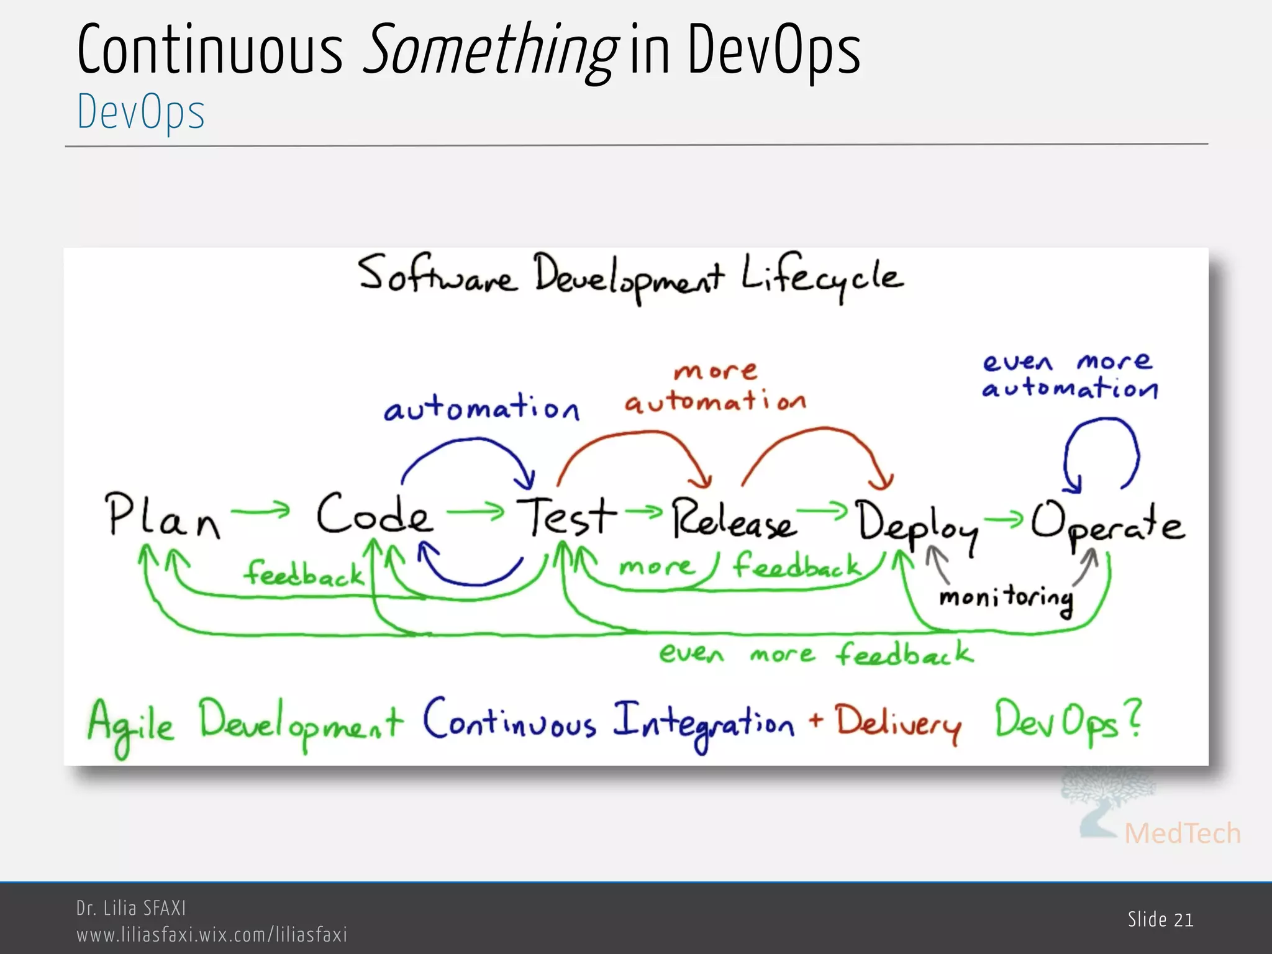The image size is (1272, 954).
Task: Select the blue DevOps subtitle text
Action: click(x=141, y=112)
